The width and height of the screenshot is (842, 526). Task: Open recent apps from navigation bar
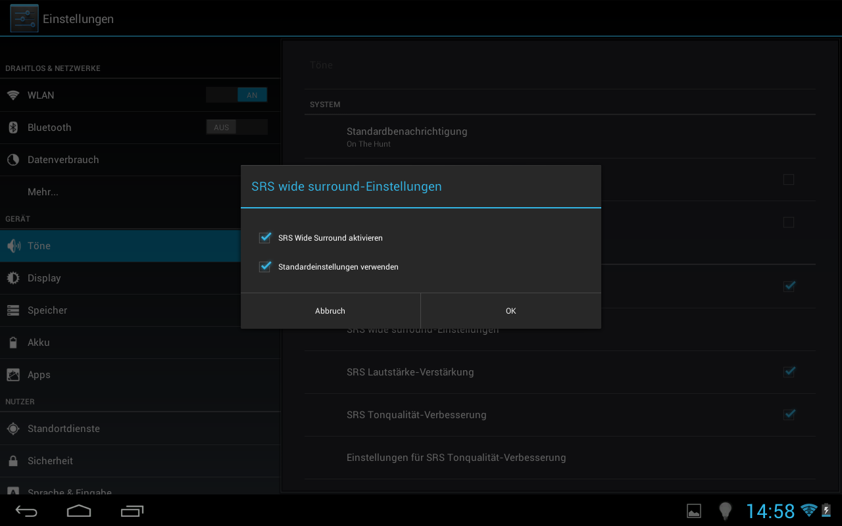click(132, 511)
